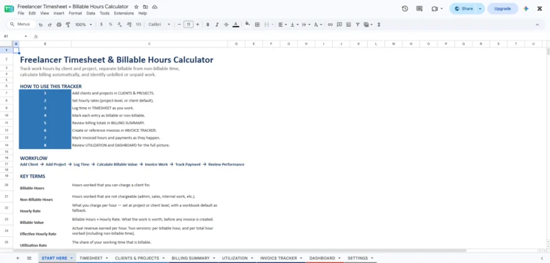550x263 pixels.
Task: Decrease the font size
Action: [179, 25]
